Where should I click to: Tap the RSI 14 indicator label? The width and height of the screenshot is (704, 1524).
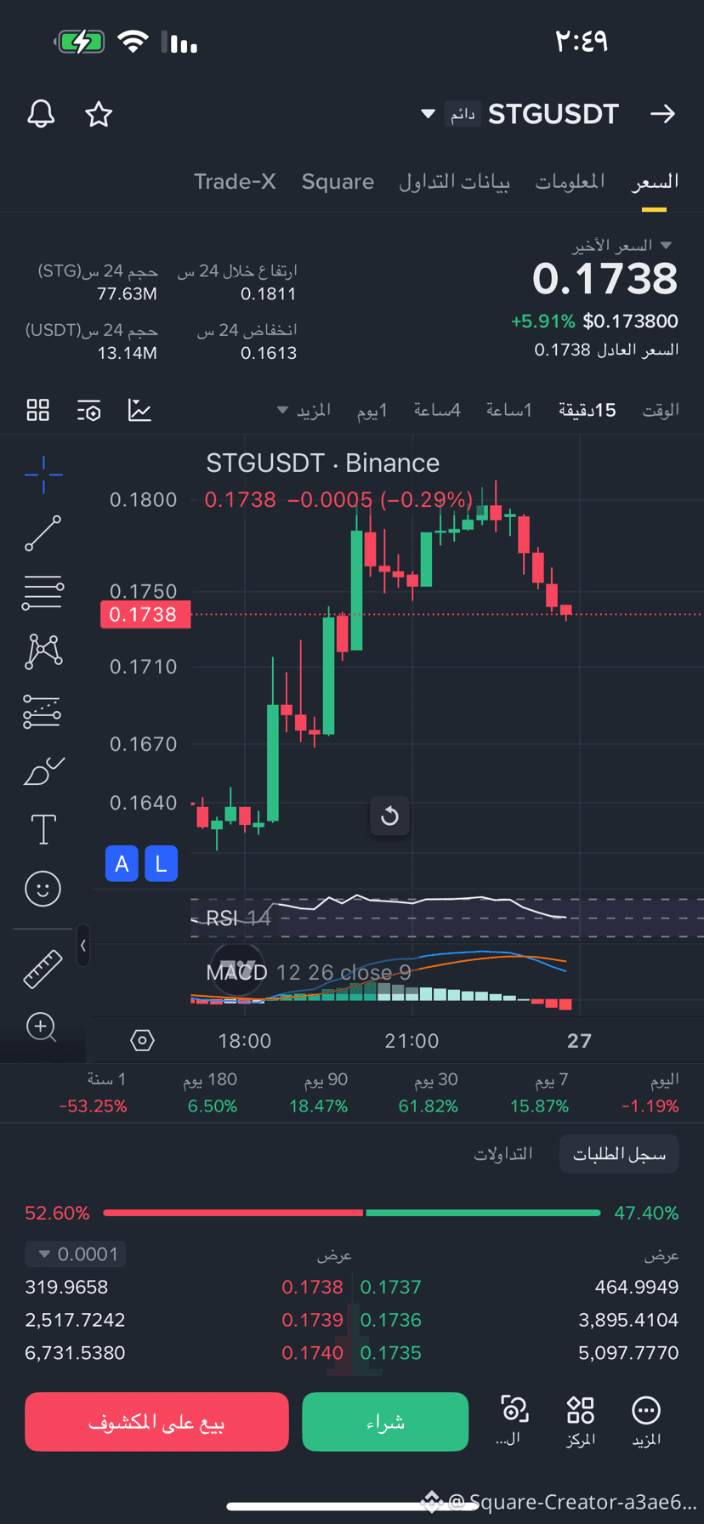click(x=238, y=918)
